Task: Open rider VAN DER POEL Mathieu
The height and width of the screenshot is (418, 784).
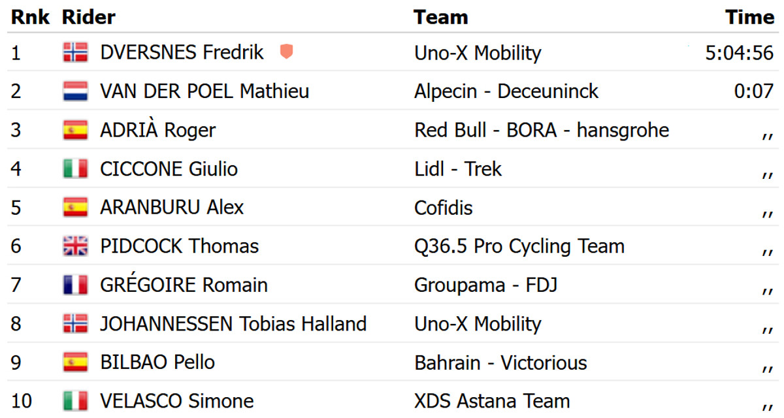Action: (204, 91)
